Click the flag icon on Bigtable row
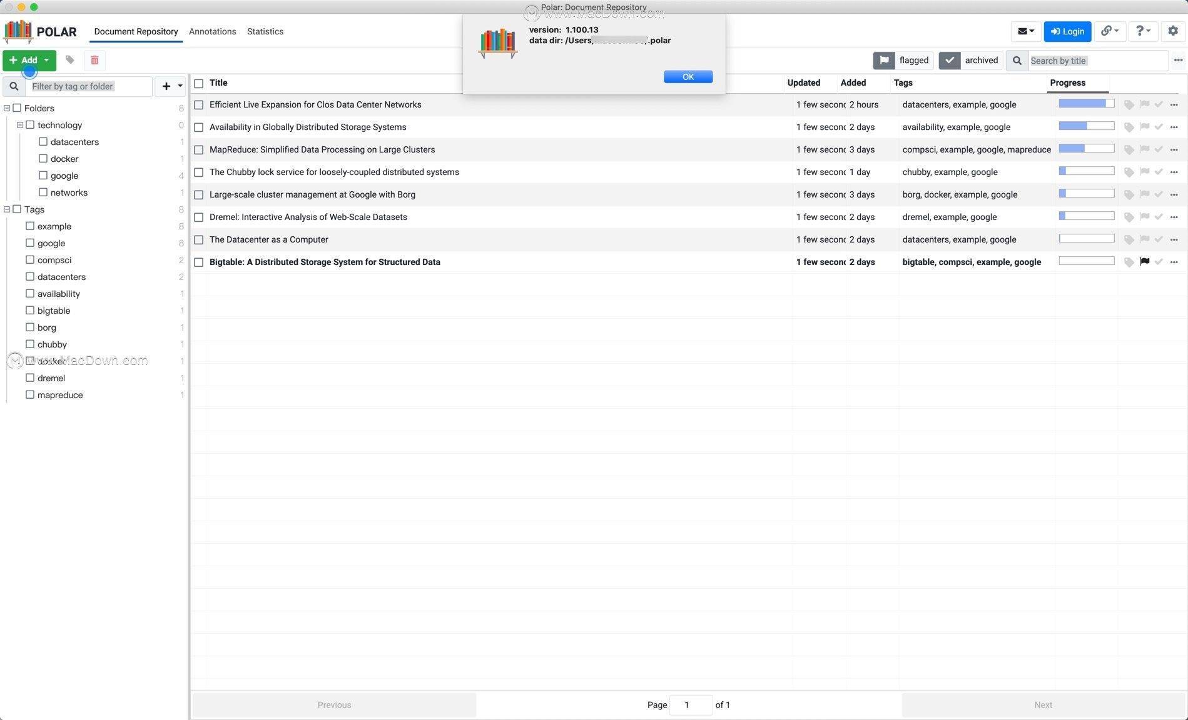 1144,262
